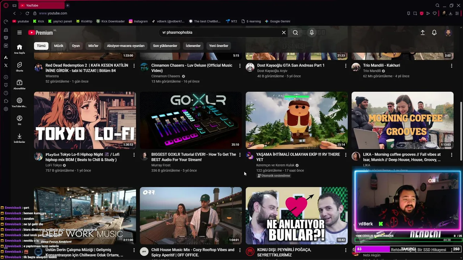Open more options for Trio Mandili Kakhuri
This screenshot has width=463, height=260.
tap(451, 66)
